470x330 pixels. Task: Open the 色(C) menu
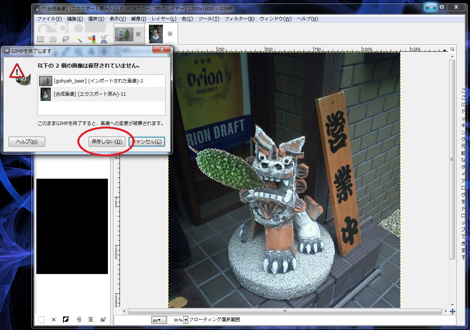pyautogui.click(x=187, y=19)
